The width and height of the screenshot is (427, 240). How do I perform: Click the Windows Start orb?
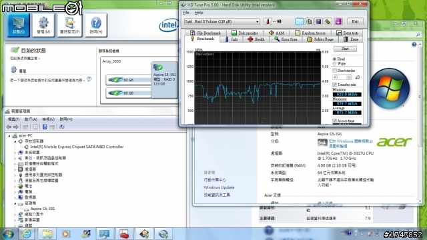tap(8, 234)
